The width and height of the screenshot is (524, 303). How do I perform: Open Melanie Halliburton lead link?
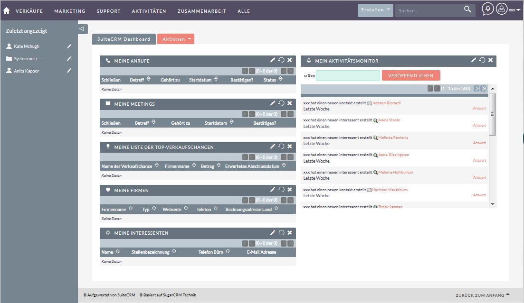(396, 172)
